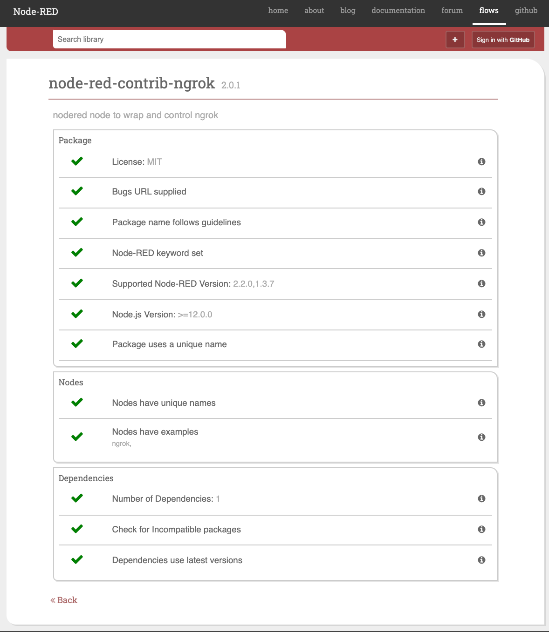This screenshot has width=549, height=632.
Task: Show info for Node-RED keyword set
Action: 481,253
